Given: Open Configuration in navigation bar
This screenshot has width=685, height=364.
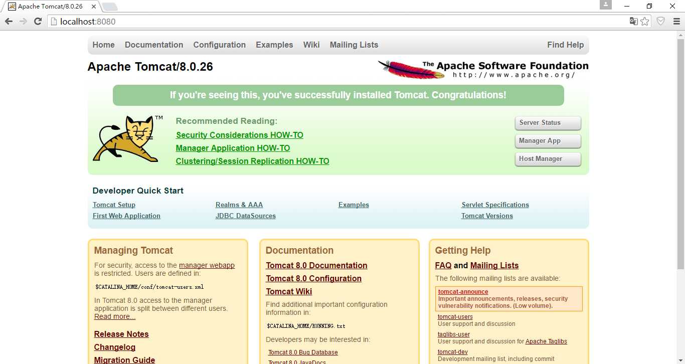Looking at the screenshot, I should [x=220, y=45].
